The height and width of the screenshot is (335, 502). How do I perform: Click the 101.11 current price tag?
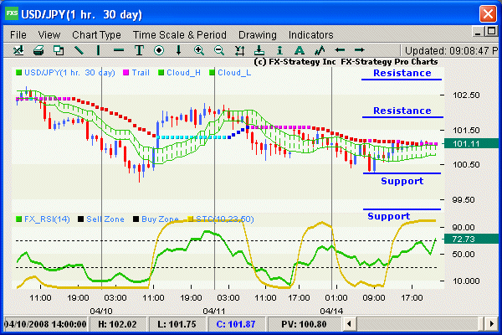pos(470,143)
